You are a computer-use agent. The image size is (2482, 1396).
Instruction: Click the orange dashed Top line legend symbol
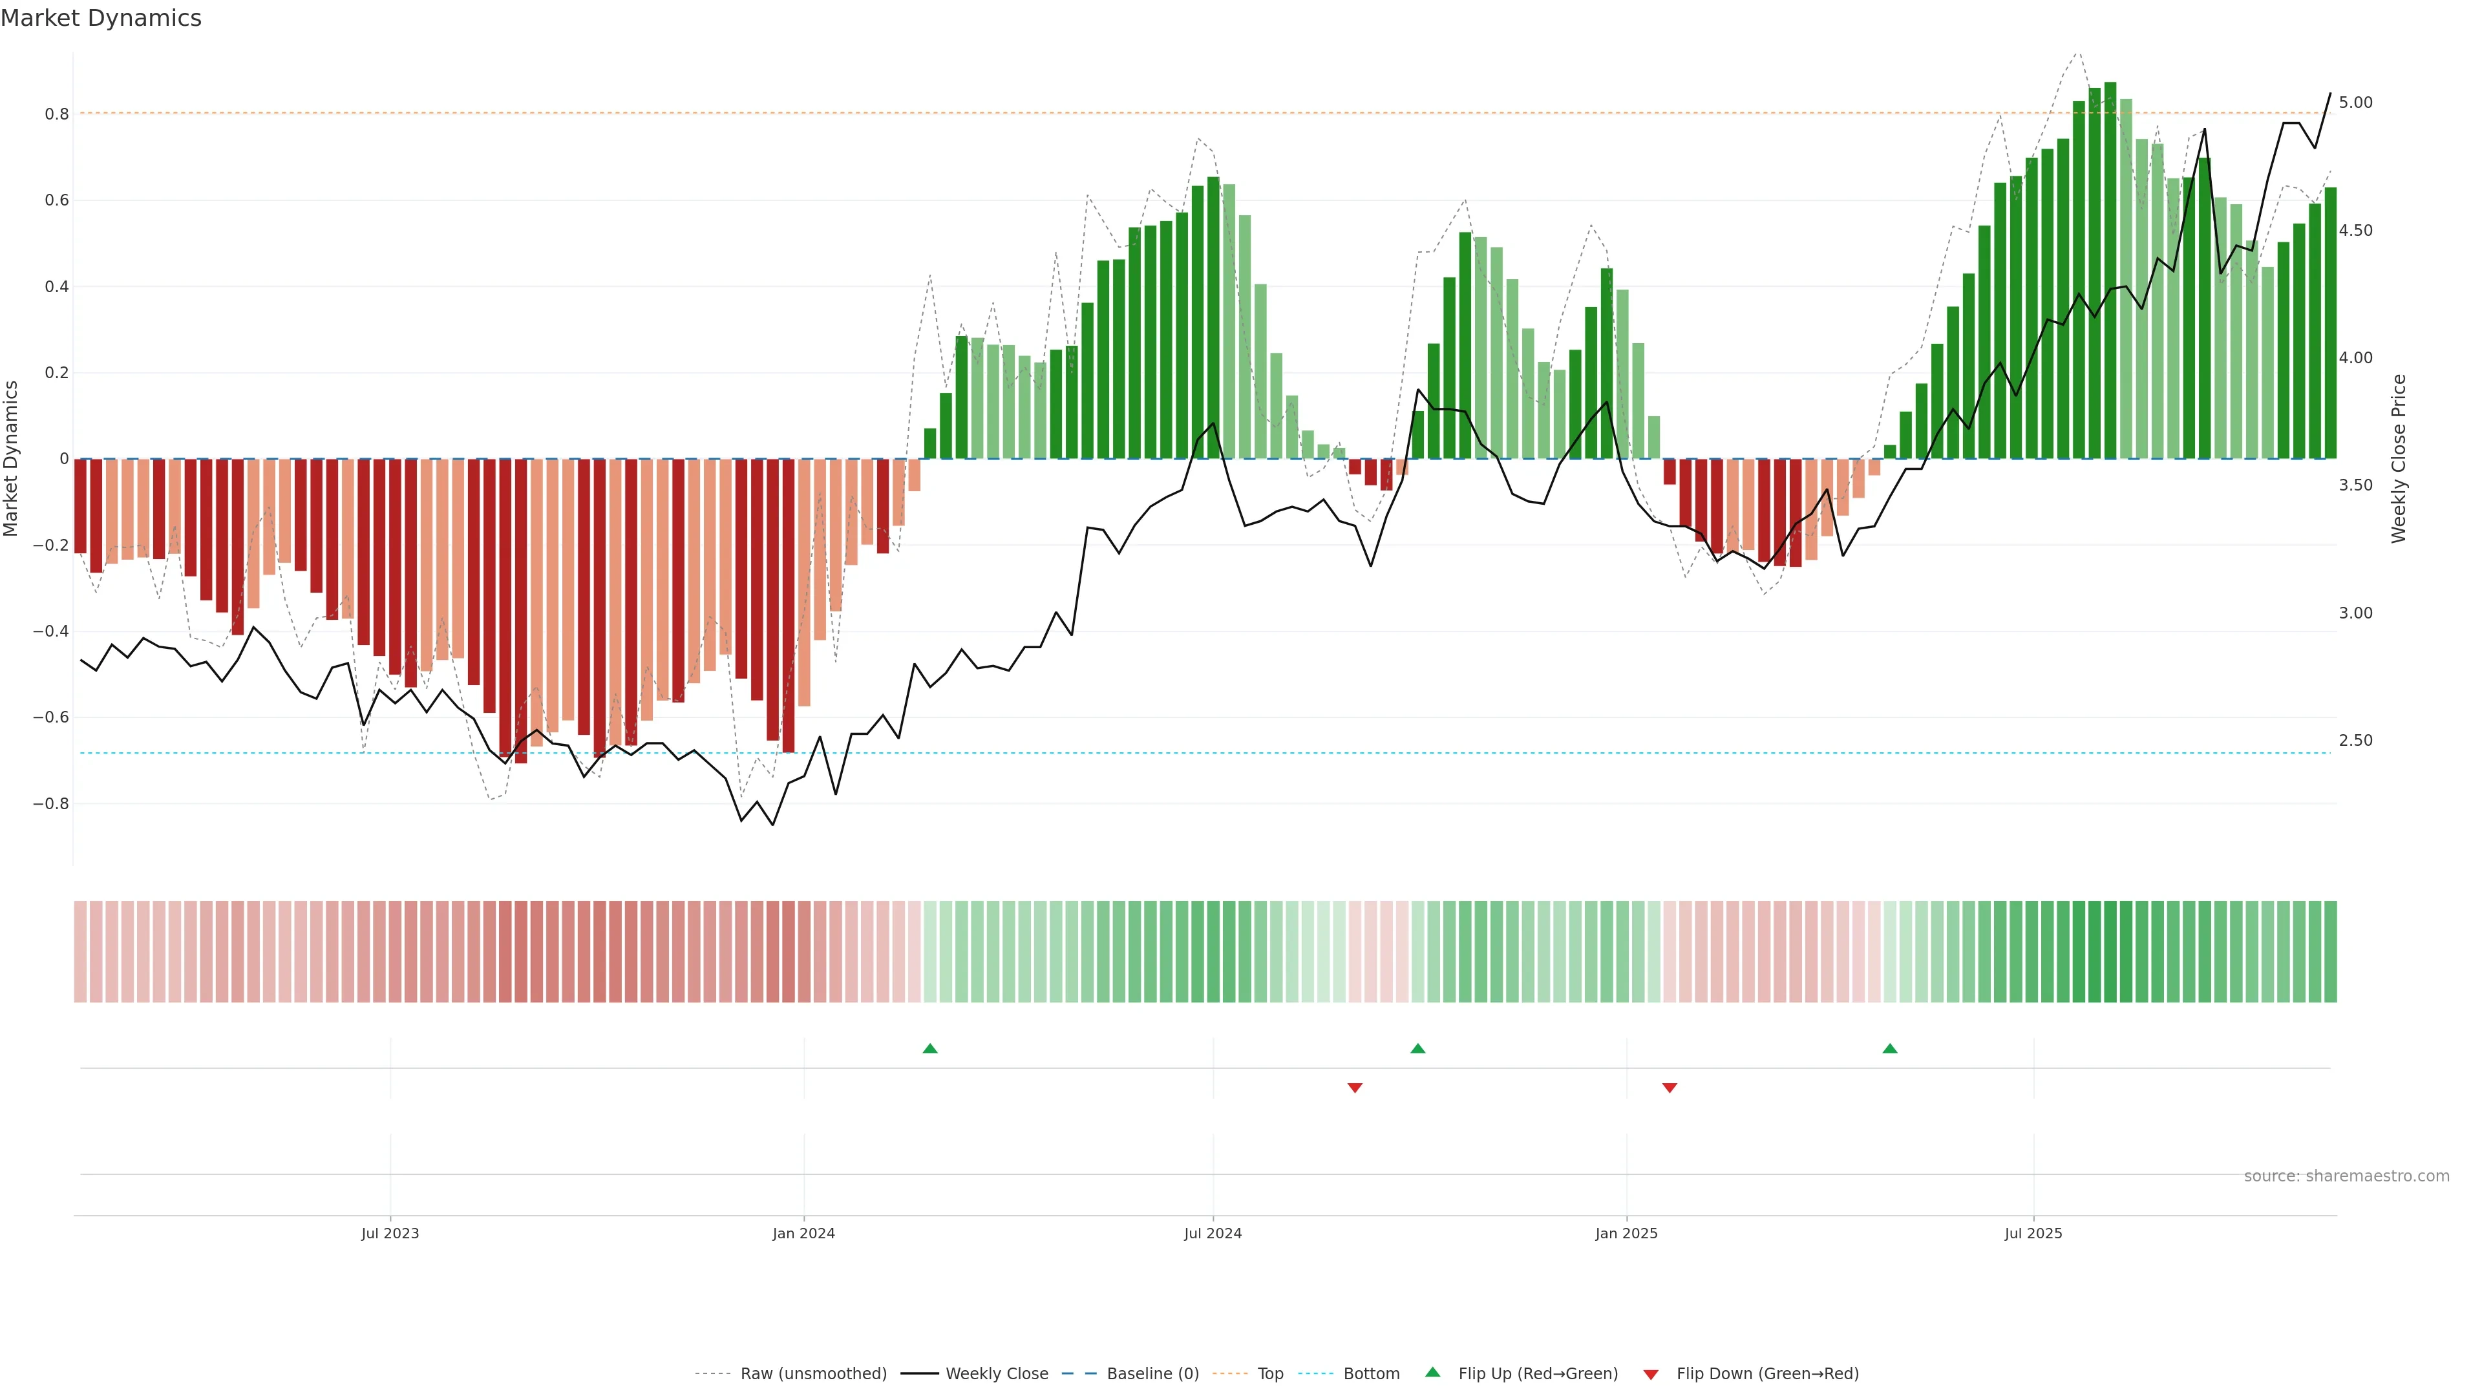point(1229,1374)
